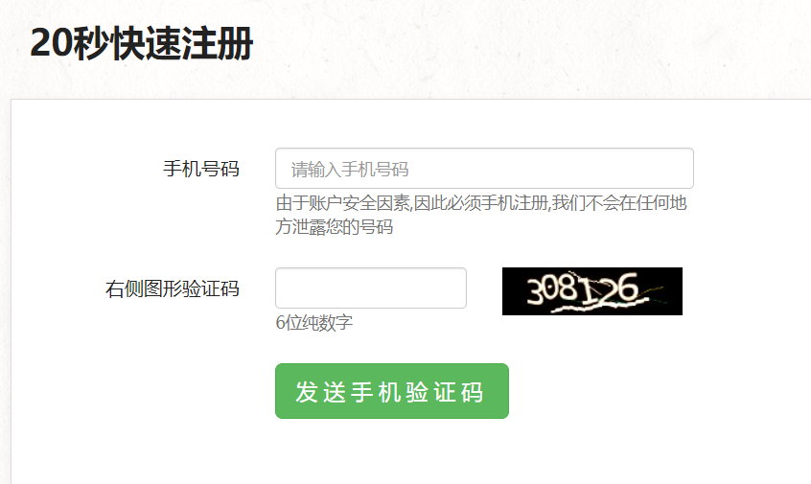Click the 请输入手机号码 placeholder text
The image size is (811, 484).
(350, 170)
